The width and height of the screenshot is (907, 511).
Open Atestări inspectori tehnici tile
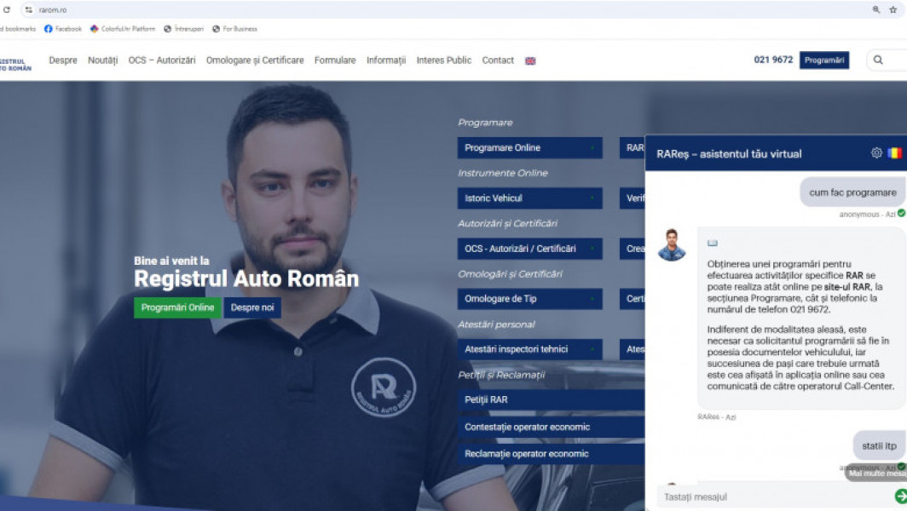(530, 349)
